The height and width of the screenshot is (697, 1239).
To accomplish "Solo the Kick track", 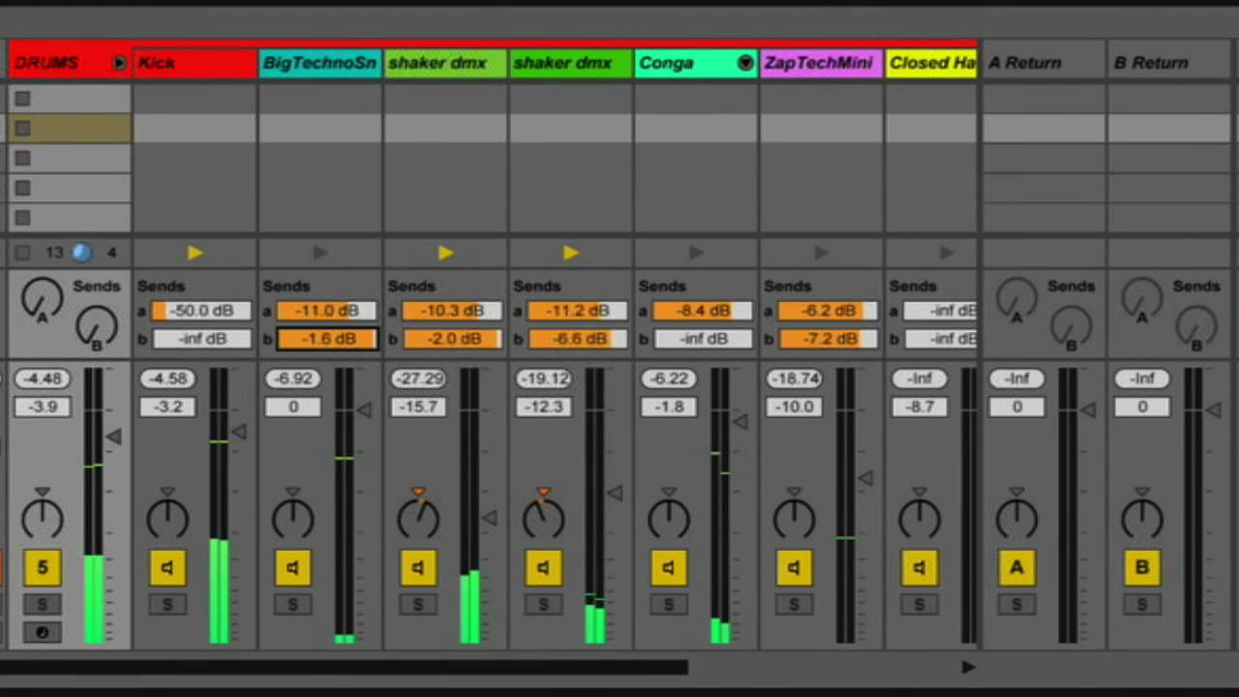I will pyautogui.click(x=167, y=605).
